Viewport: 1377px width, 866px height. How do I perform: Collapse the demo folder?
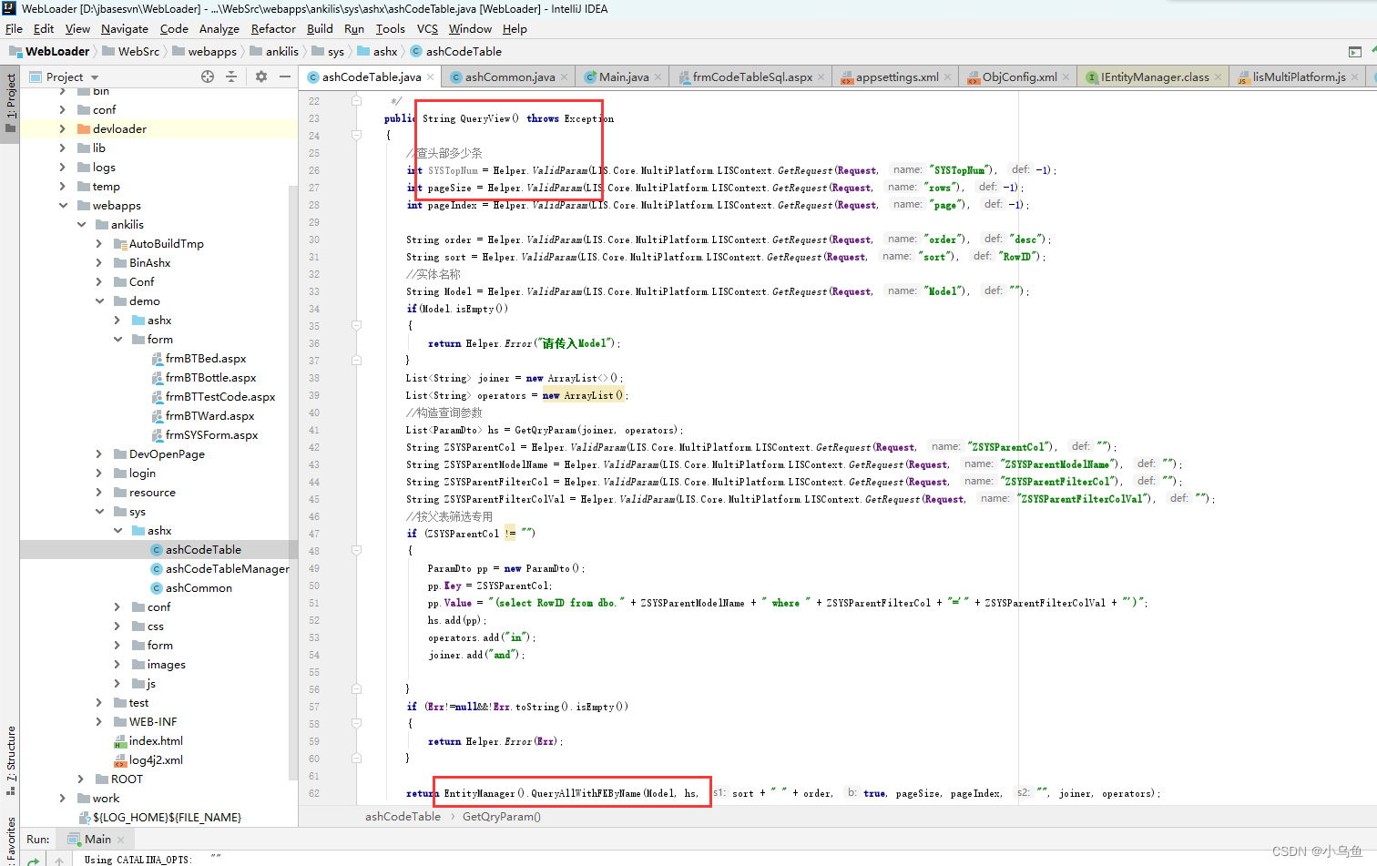click(x=99, y=301)
